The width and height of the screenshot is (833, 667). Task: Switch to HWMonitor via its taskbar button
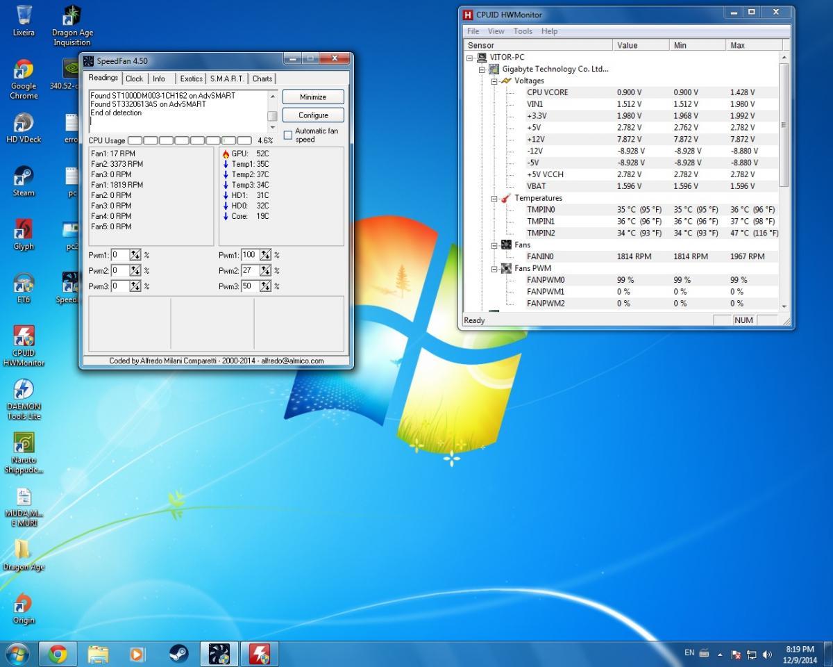click(x=260, y=654)
